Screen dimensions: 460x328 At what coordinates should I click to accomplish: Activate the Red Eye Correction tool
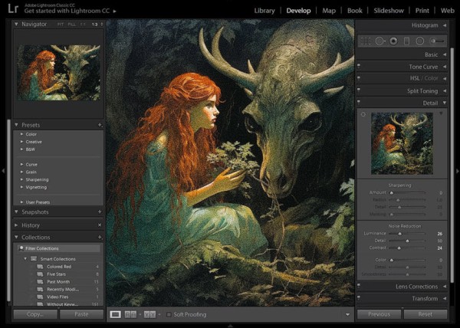393,41
